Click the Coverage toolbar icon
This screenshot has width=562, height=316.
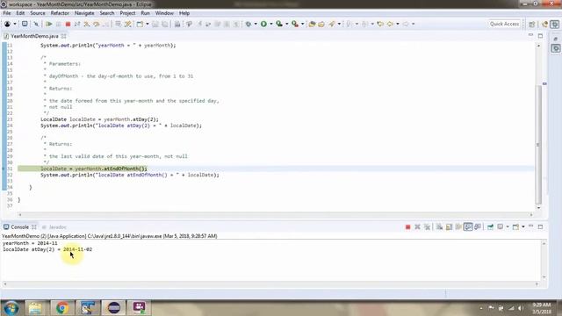tap(279, 24)
